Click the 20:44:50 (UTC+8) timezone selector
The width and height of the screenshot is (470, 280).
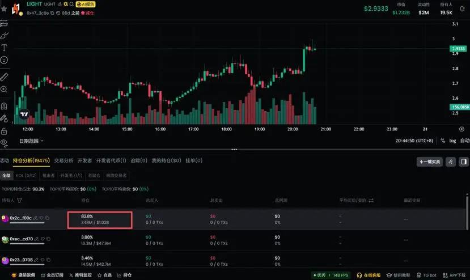point(414,141)
